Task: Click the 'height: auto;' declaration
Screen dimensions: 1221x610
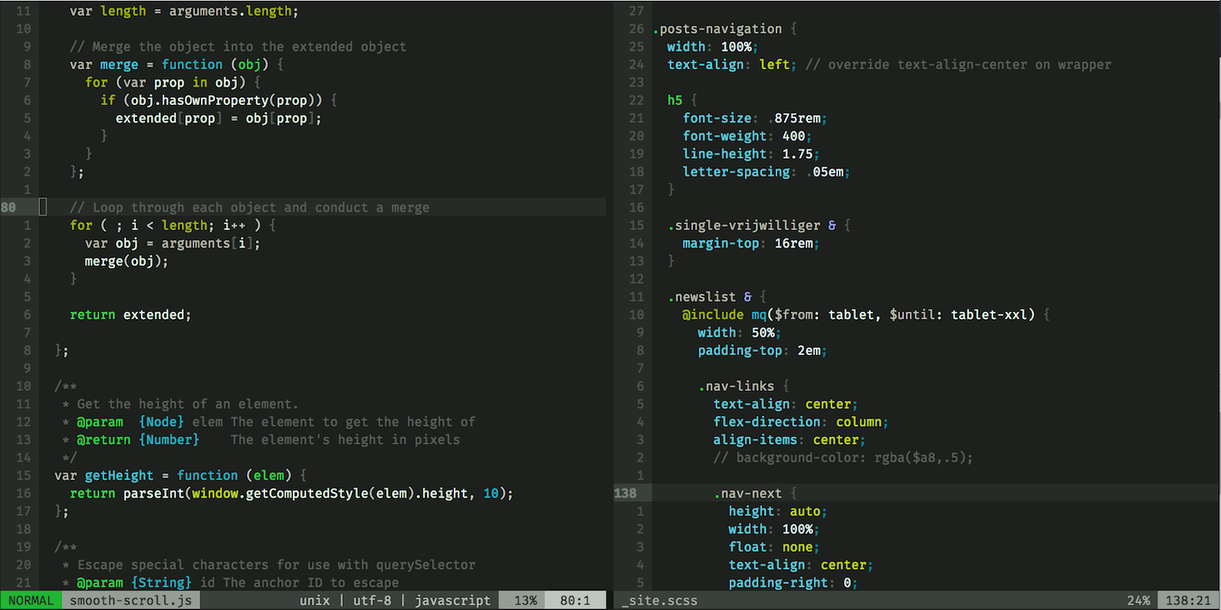Action: pyautogui.click(x=778, y=512)
